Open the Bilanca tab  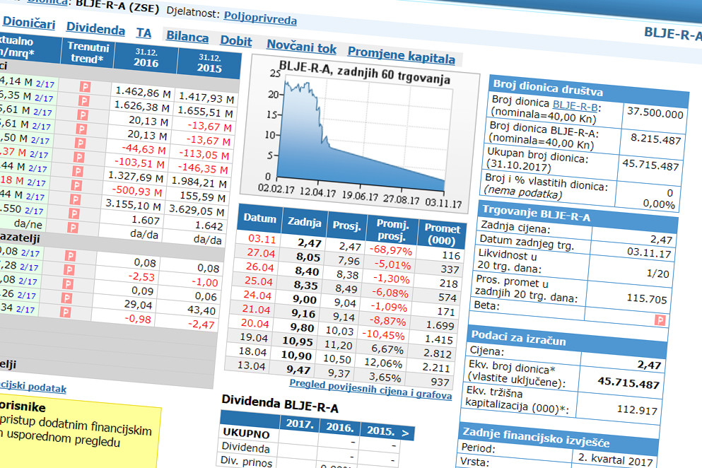coord(187,37)
